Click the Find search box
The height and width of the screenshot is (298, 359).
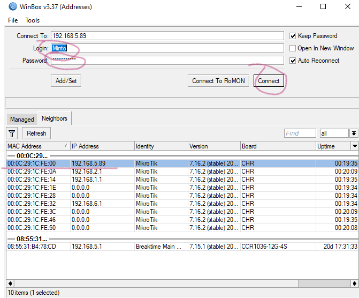[300, 133]
